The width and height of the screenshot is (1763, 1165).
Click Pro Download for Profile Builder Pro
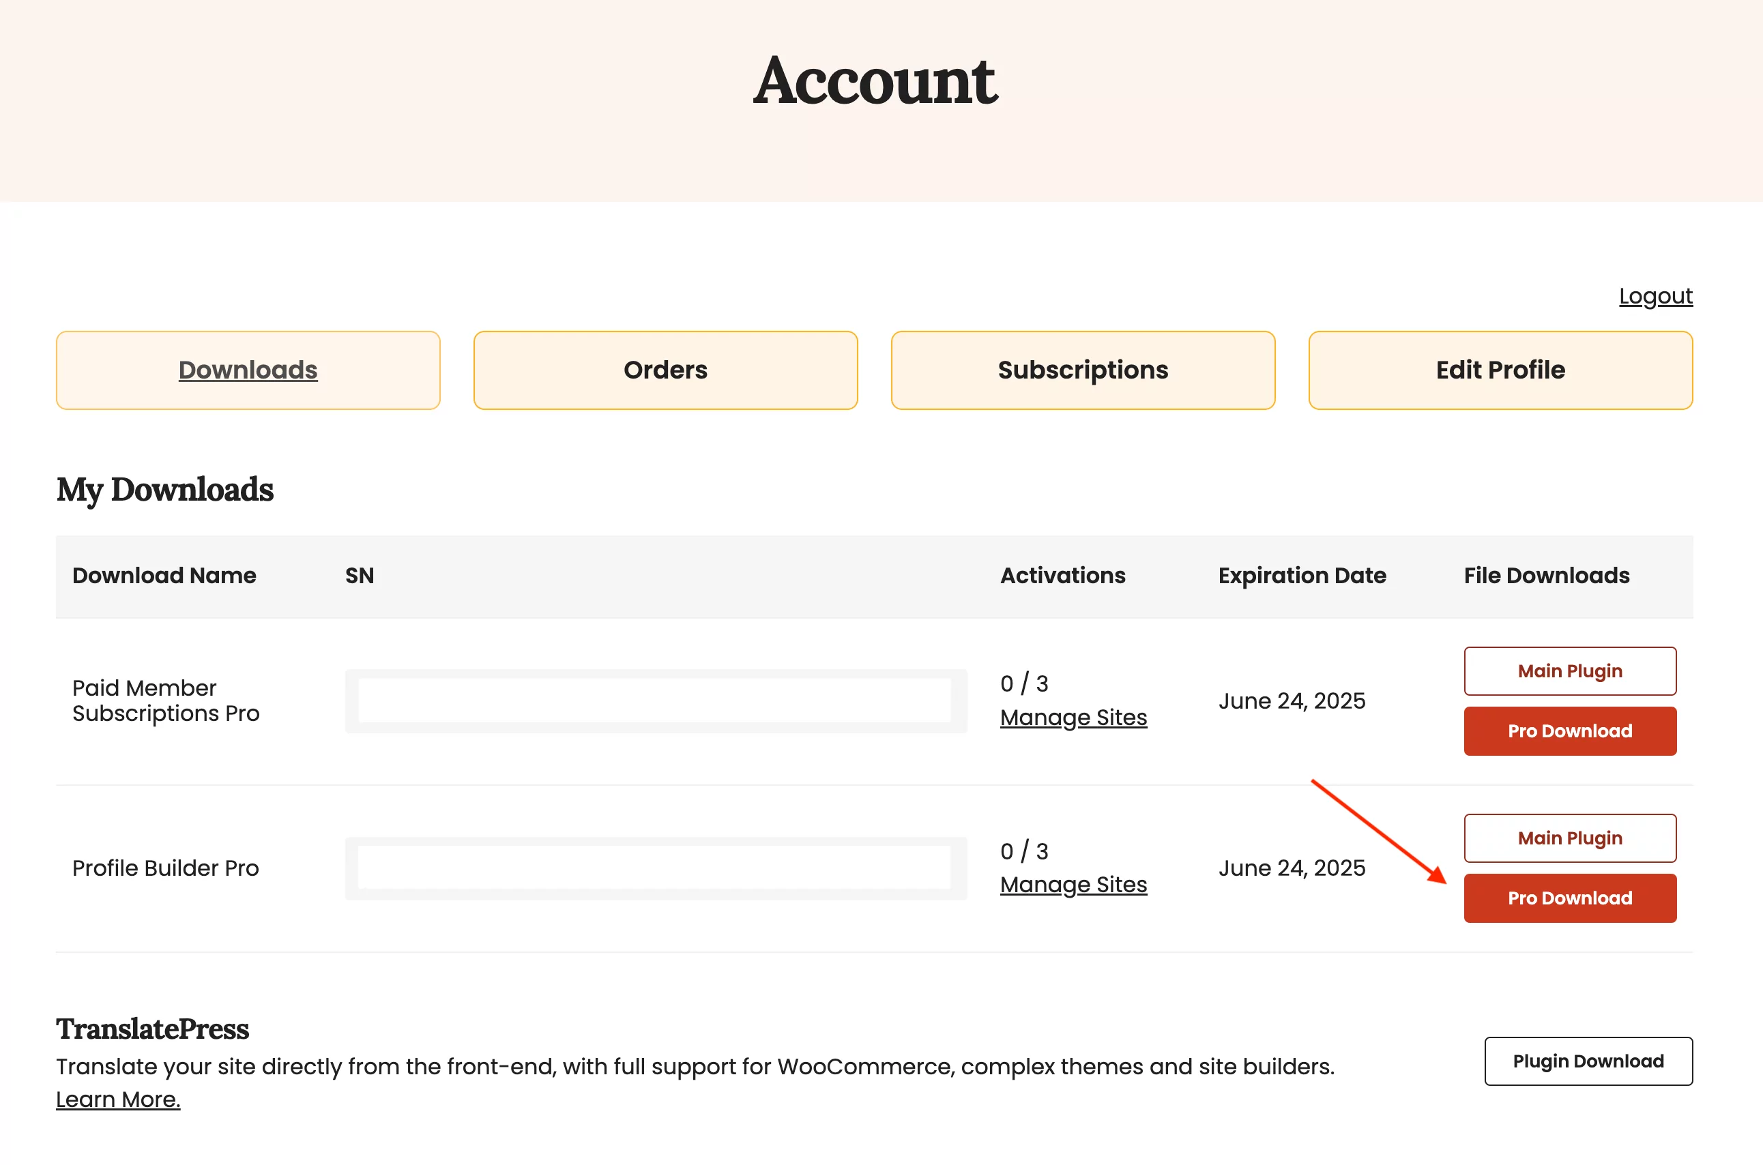[1570, 898]
